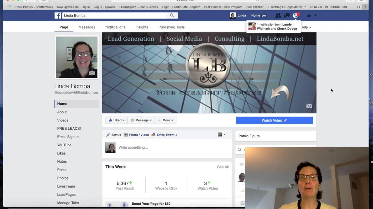373x209 pixels.
Task: Expand the Help menu dropdown
Action: coord(306,27)
